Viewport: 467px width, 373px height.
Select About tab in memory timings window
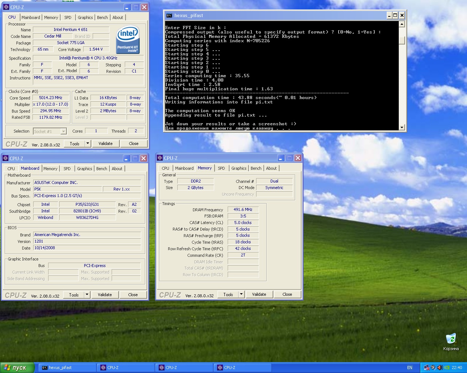coord(271,168)
